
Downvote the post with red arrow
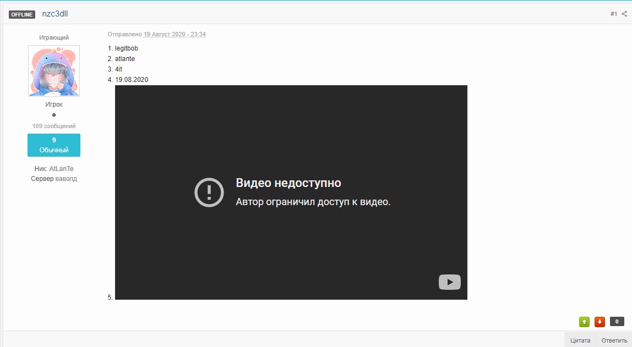[x=600, y=322]
